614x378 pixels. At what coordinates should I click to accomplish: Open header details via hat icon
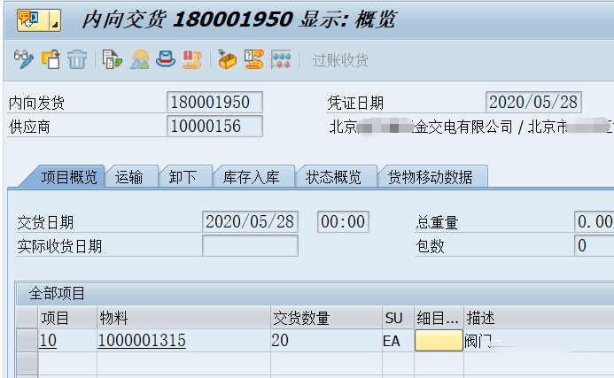pyautogui.click(x=165, y=60)
